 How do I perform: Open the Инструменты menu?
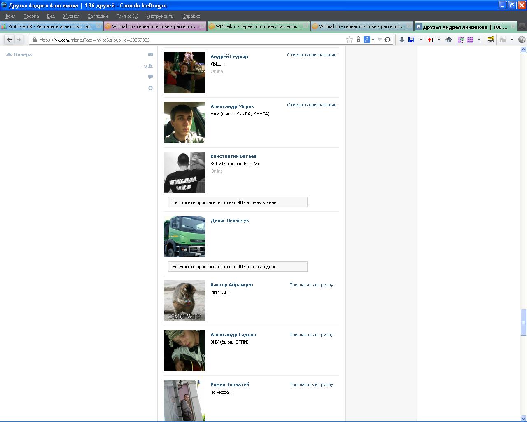[x=160, y=16]
